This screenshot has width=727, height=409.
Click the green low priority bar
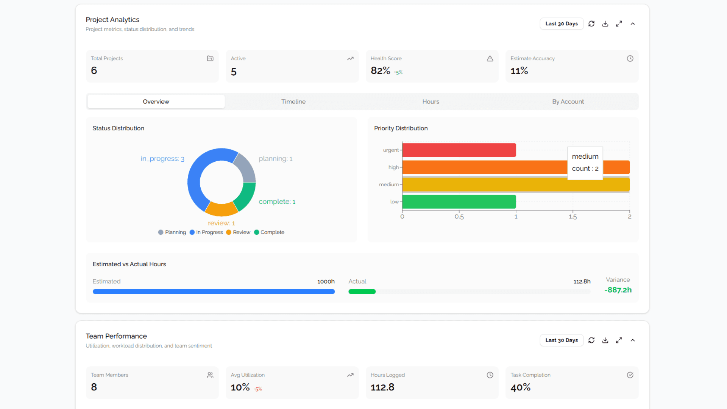(x=459, y=201)
